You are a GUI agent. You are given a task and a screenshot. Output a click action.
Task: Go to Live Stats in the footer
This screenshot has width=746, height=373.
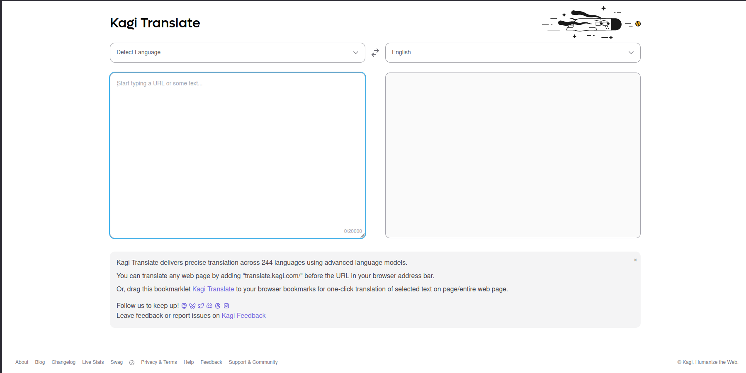point(93,362)
